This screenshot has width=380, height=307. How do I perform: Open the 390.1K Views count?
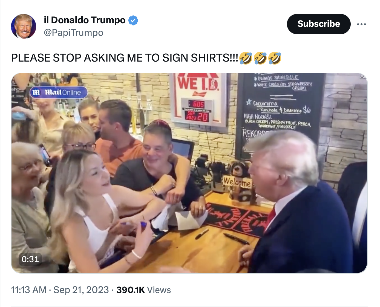144,290
